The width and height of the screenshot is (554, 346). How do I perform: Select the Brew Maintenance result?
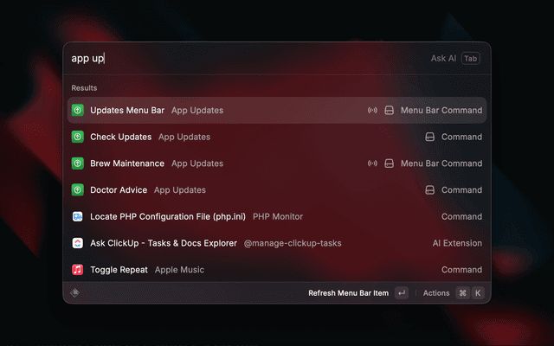click(277, 163)
